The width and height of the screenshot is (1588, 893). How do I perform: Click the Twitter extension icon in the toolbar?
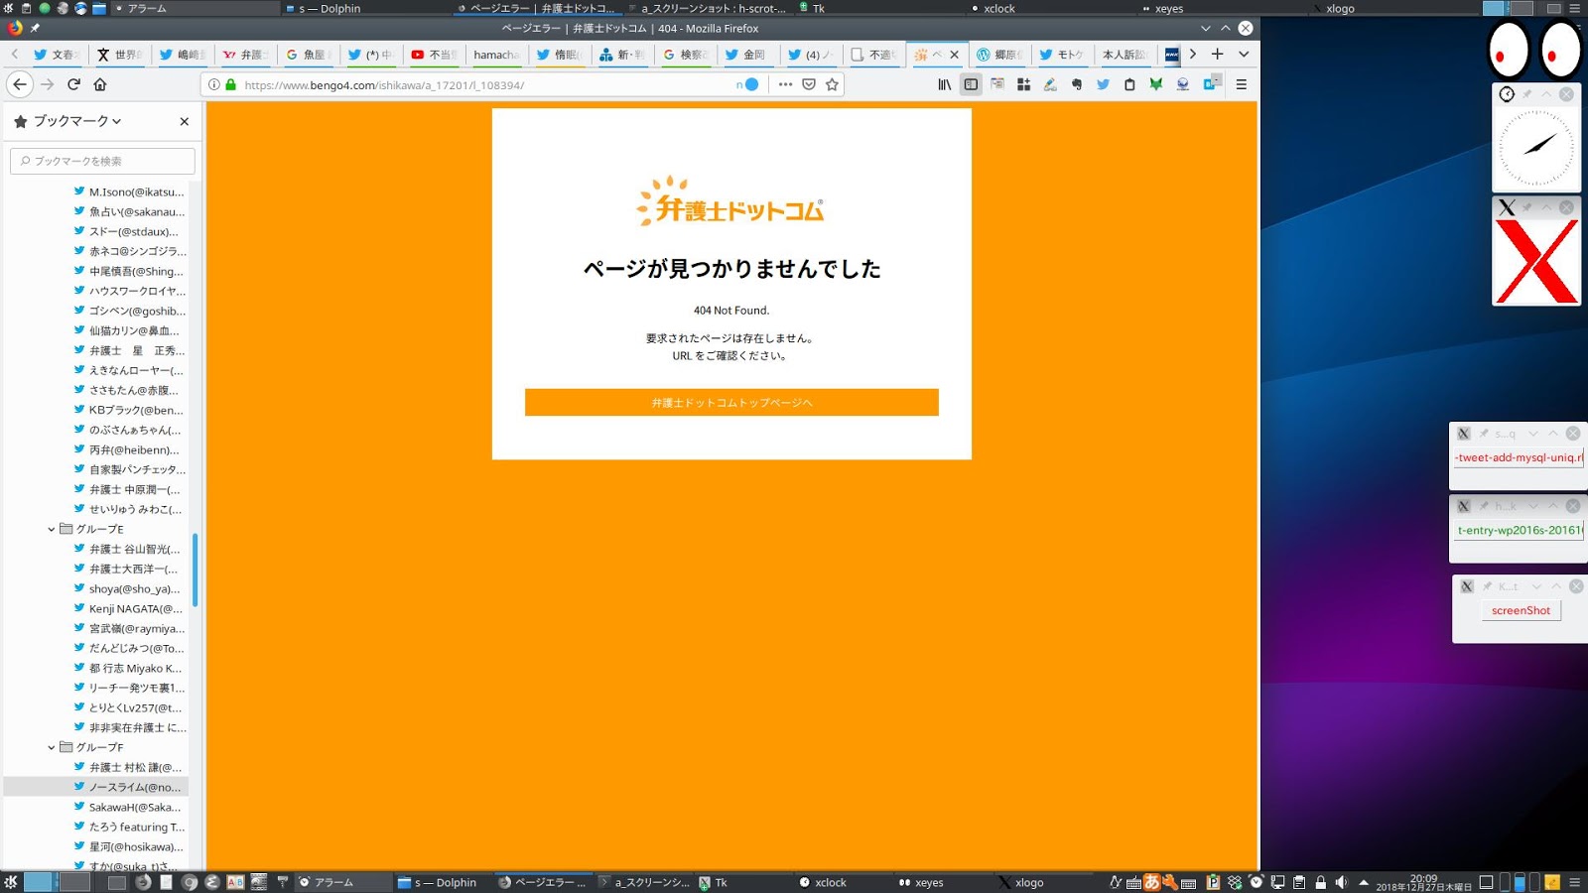(1103, 84)
